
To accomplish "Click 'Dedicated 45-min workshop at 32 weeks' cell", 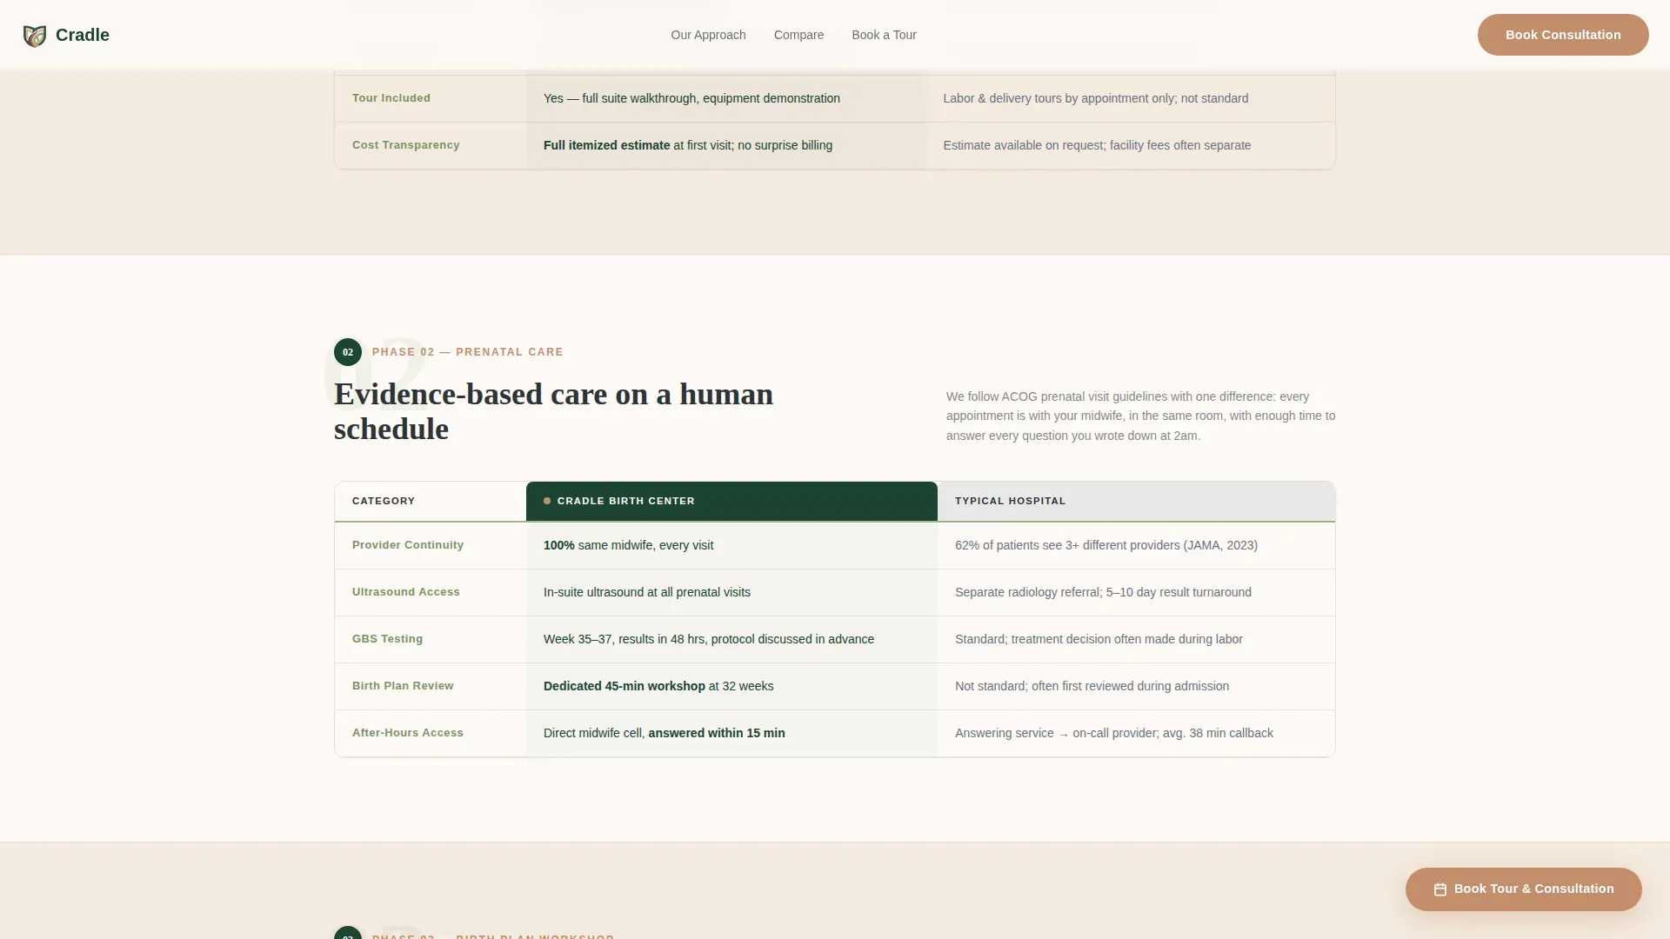I will [x=731, y=686].
